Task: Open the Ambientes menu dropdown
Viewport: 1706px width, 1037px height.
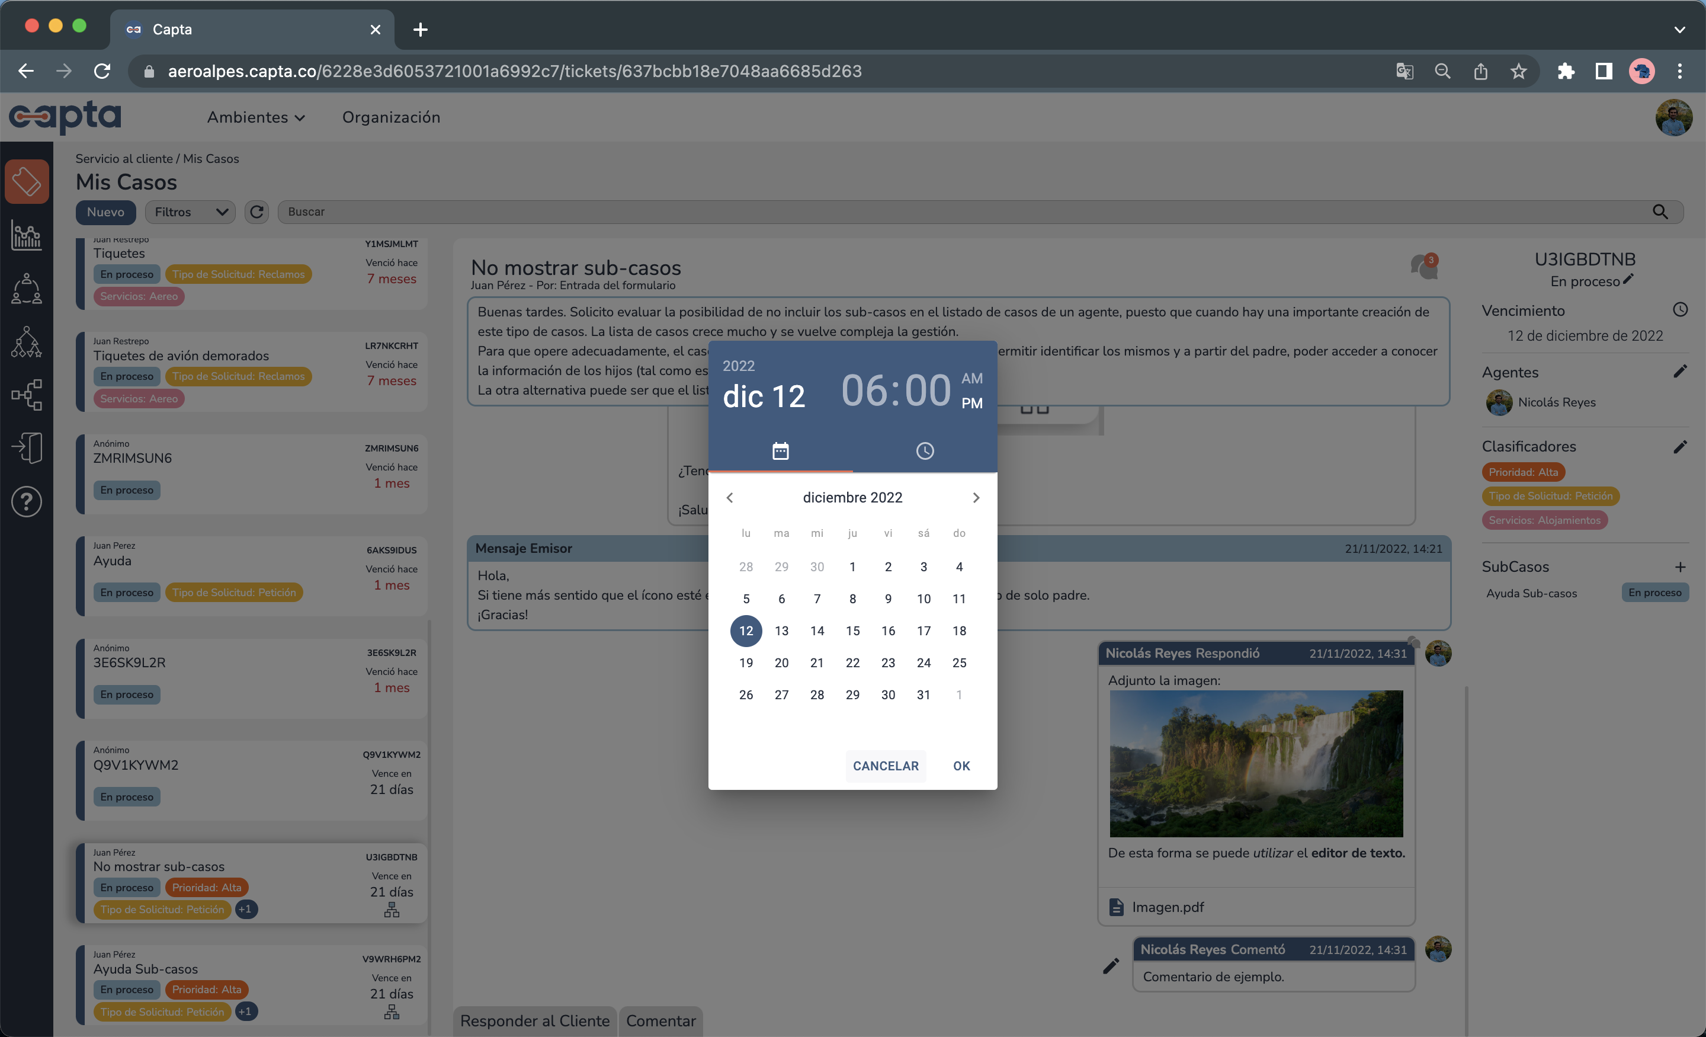Action: 255,117
